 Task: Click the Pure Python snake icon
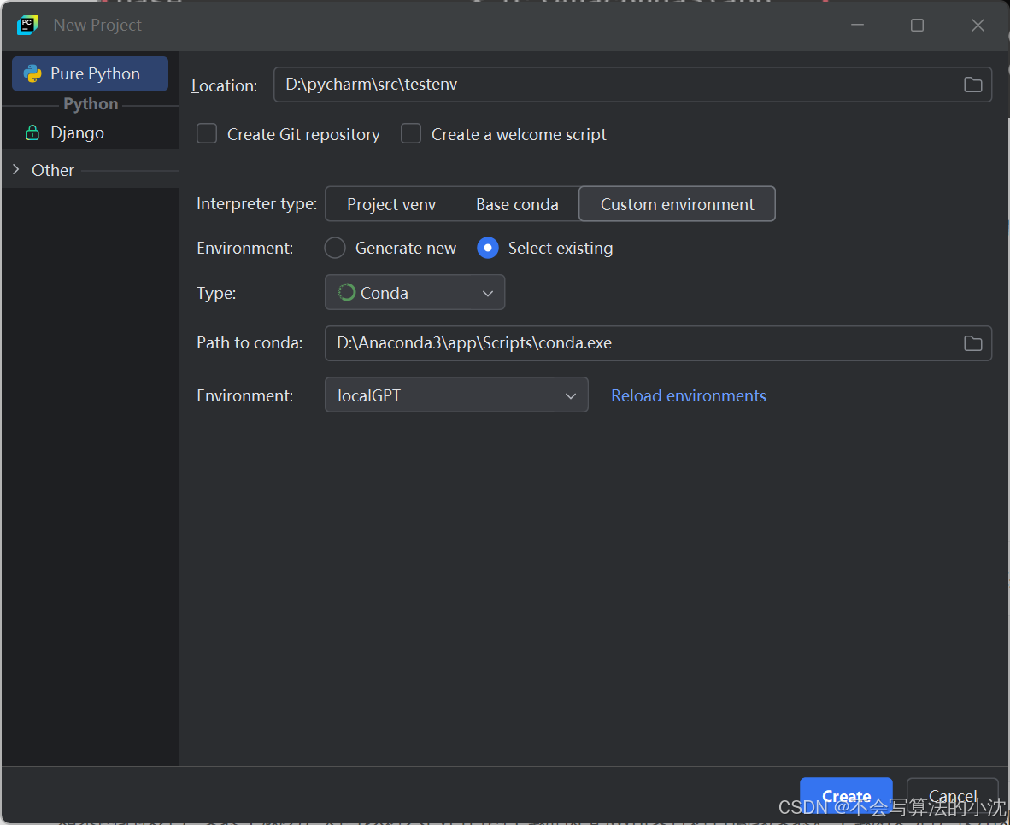coord(32,73)
